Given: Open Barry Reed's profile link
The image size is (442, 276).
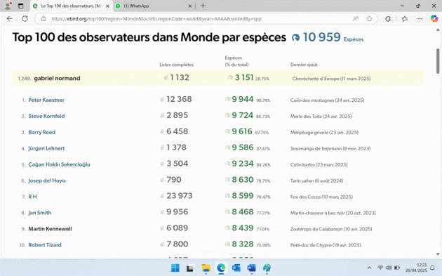Looking at the screenshot, I should (41, 132).
